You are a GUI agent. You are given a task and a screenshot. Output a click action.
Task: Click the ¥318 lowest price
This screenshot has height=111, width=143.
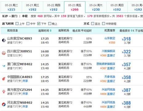click(x=126, y=39)
